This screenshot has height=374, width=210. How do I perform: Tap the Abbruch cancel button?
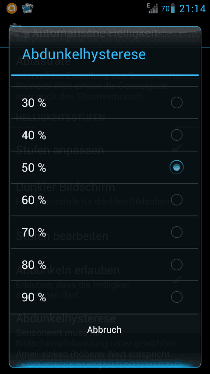[x=105, y=330]
